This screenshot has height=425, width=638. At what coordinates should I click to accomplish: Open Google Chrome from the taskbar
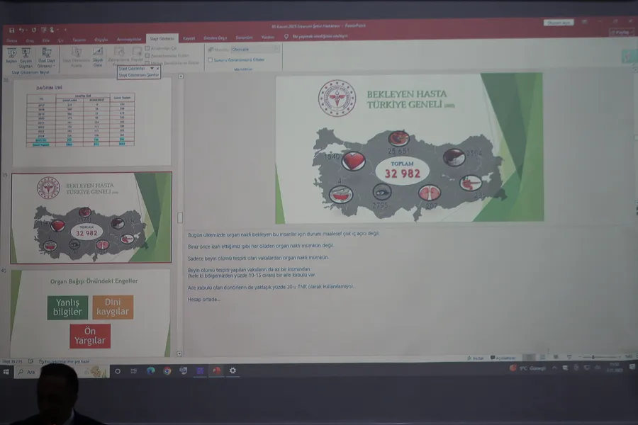(167, 370)
